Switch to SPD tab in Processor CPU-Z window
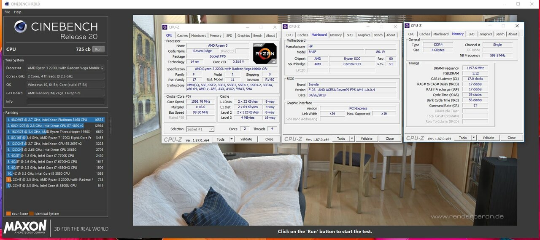The image size is (540, 240). coord(229,36)
